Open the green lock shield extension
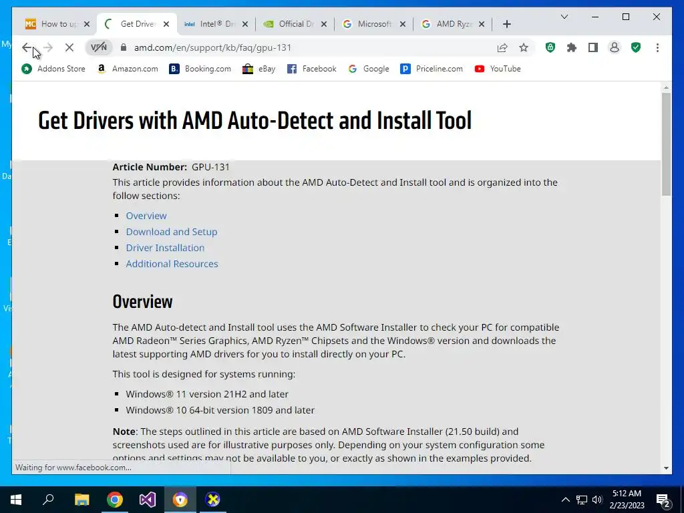Screen dimensions: 684x513 point(550,47)
